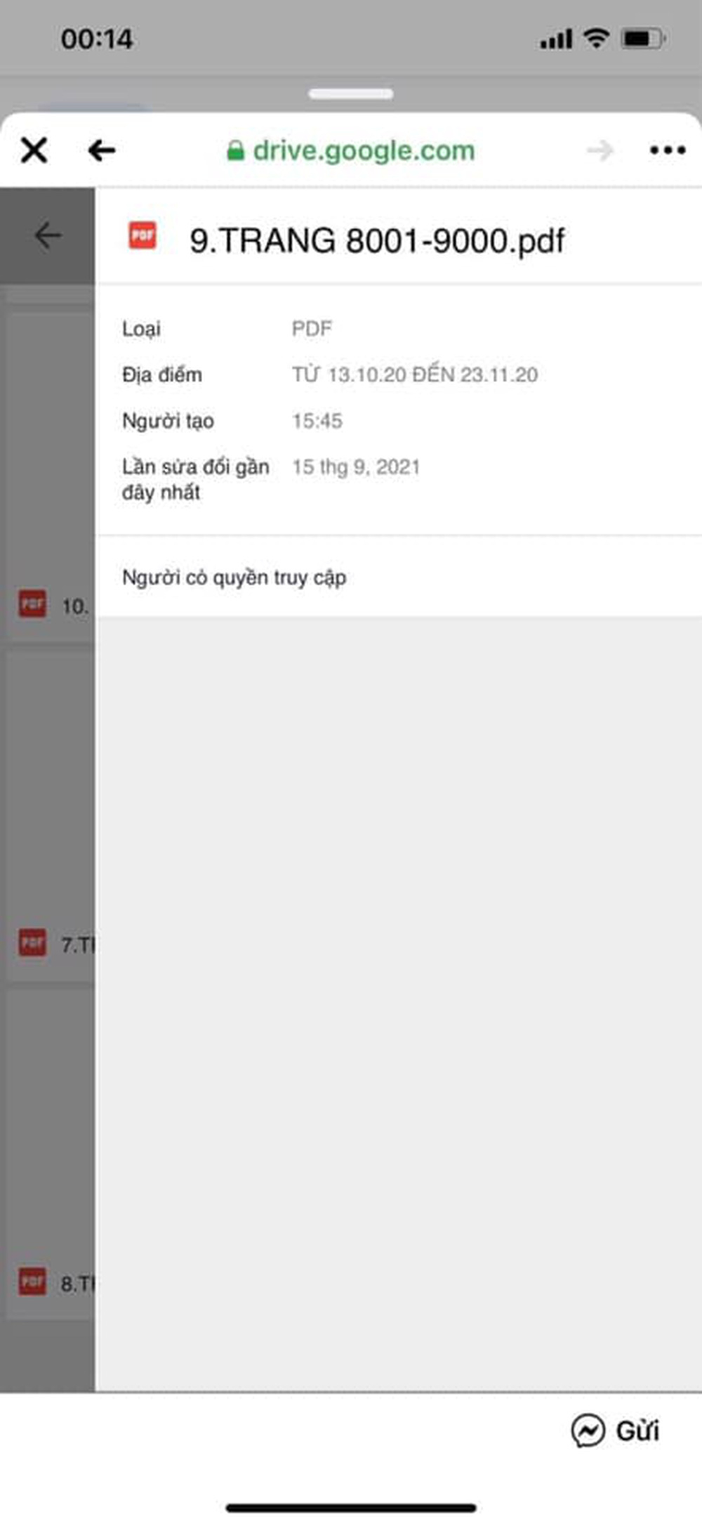
Task: Close the in-app browser with X icon
Action: (x=34, y=150)
